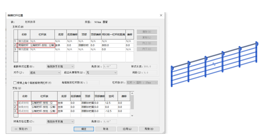Click 栏杆族 cell in 终点支柱 row

(x=44, y=111)
